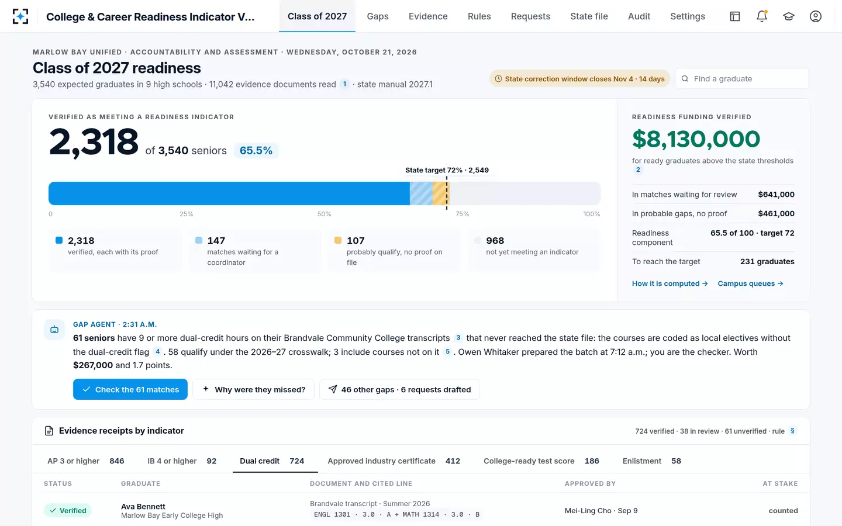Open the Campus queues link
The image size is (842, 526).
[x=750, y=283]
